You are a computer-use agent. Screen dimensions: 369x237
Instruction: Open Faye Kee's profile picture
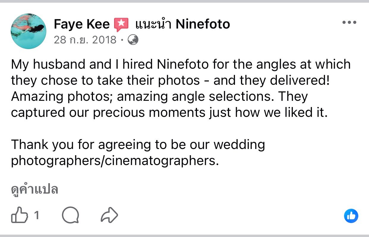[x=29, y=31]
